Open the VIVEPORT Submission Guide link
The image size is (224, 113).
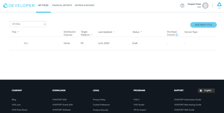tap(187, 100)
